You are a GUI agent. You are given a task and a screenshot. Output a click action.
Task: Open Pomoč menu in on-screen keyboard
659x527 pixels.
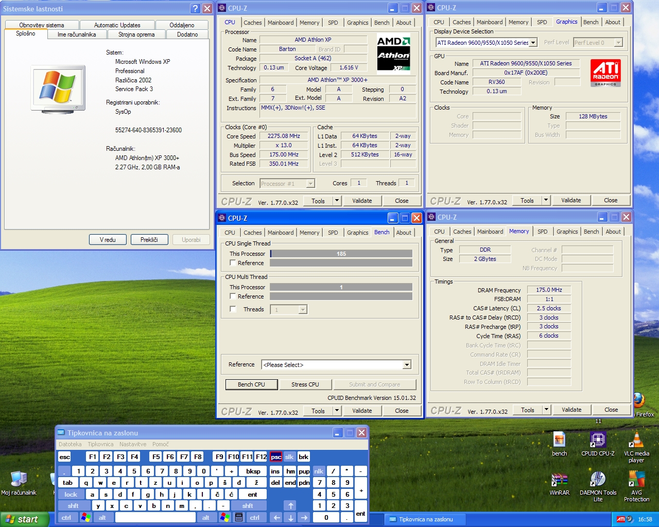(x=161, y=444)
